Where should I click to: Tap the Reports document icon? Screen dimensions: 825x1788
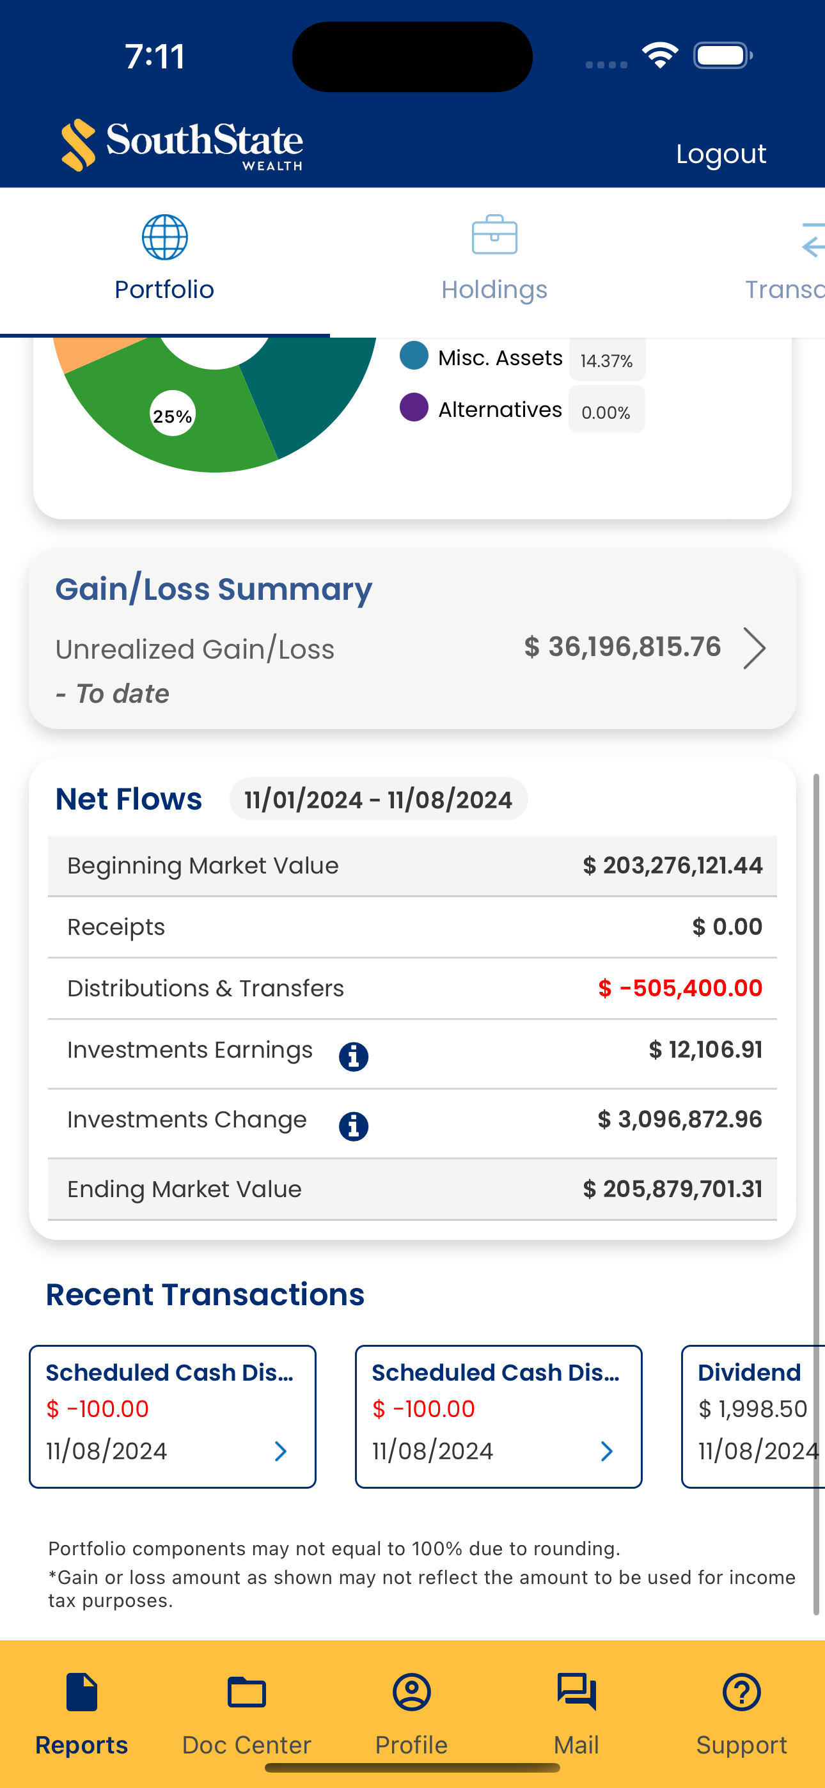[x=82, y=1691]
